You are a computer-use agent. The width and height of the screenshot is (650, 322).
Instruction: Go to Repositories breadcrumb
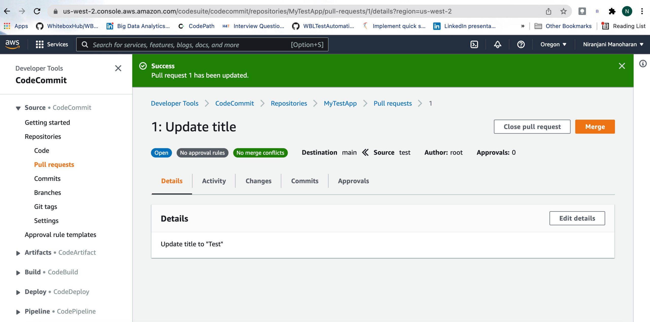[x=289, y=103]
